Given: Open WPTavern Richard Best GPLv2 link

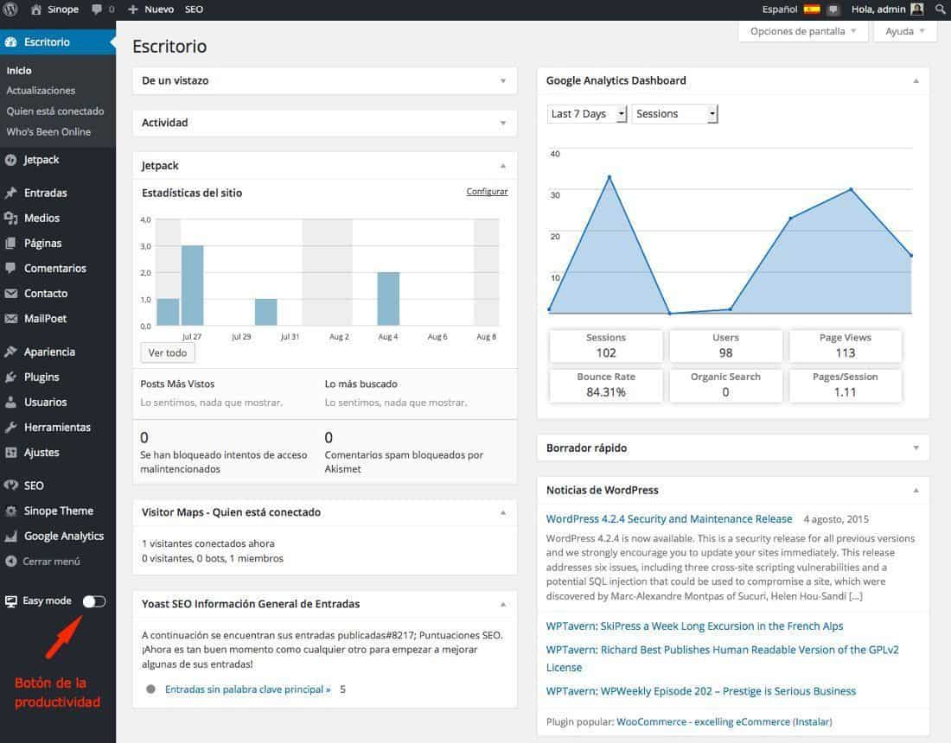Looking at the screenshot, I should [723, 658].
